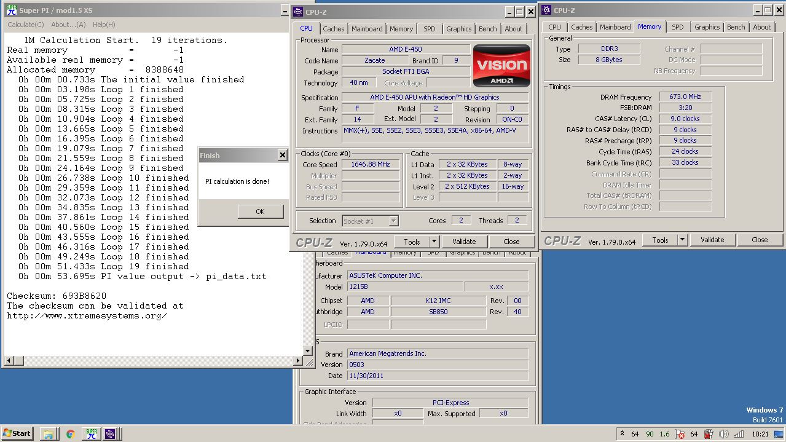Viewport: 786px width, 442px height.
Task: Show hidden tray icons chevron
Action: 622,434
